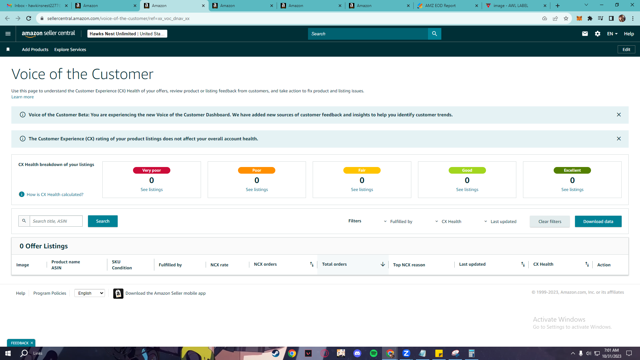See listings under Fair
This screenshot has height=360, width=640.
pos(362,189)
